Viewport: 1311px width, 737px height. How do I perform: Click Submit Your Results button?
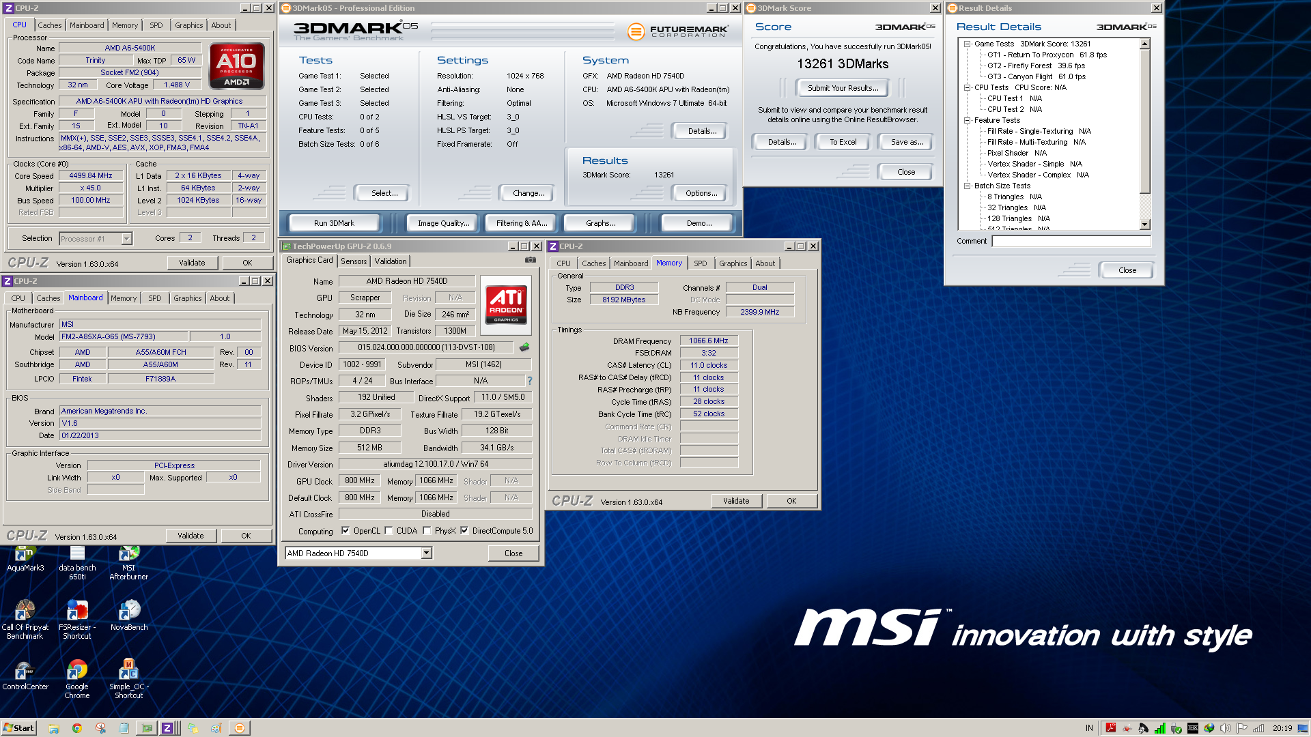click(843, 88)
